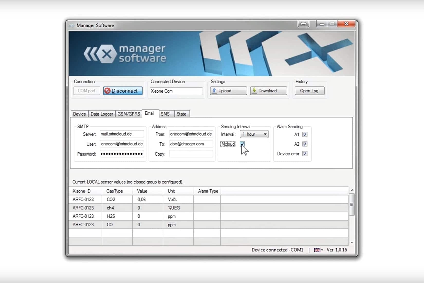Click the Disconnect button with red icon
The image size is (424, 283).
(x=123, y=91)
